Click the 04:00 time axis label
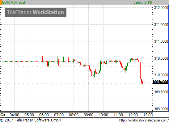This screenshot has height=123, width=169. (x=14, y=115)
